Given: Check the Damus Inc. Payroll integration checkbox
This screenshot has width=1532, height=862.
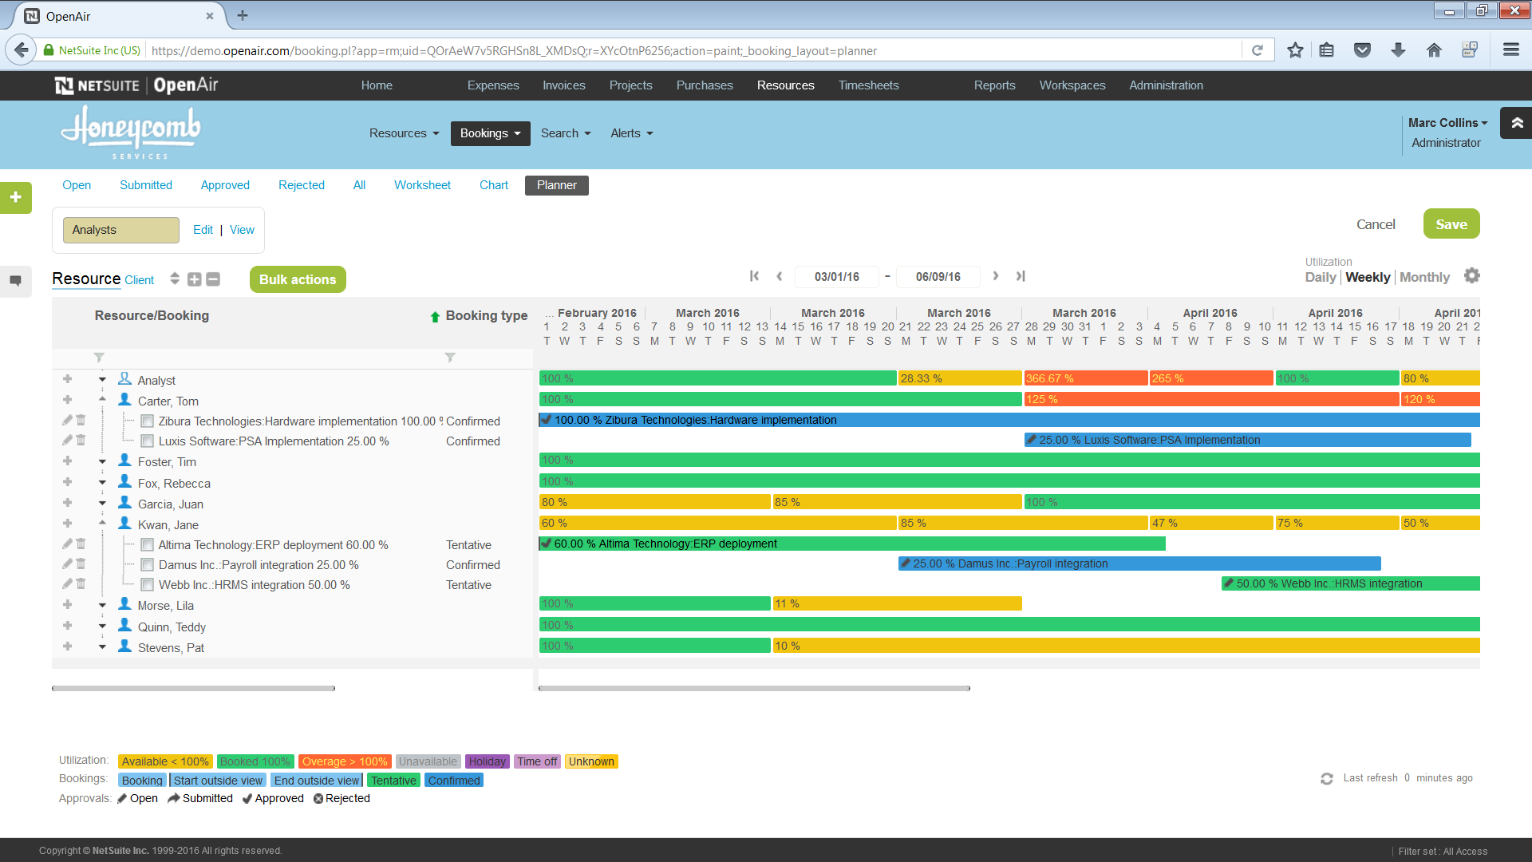Looking at the screenshot, I should [x=148, y=565].
